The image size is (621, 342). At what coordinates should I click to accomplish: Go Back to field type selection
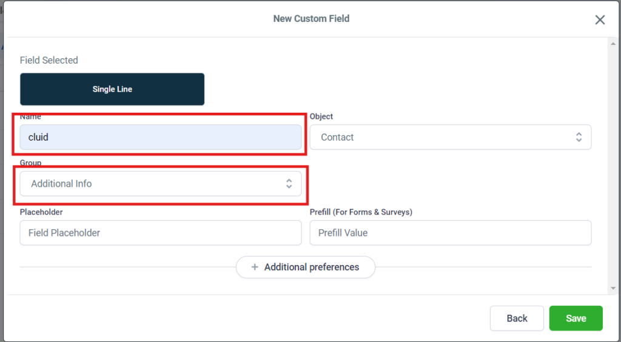click(517, 318)
